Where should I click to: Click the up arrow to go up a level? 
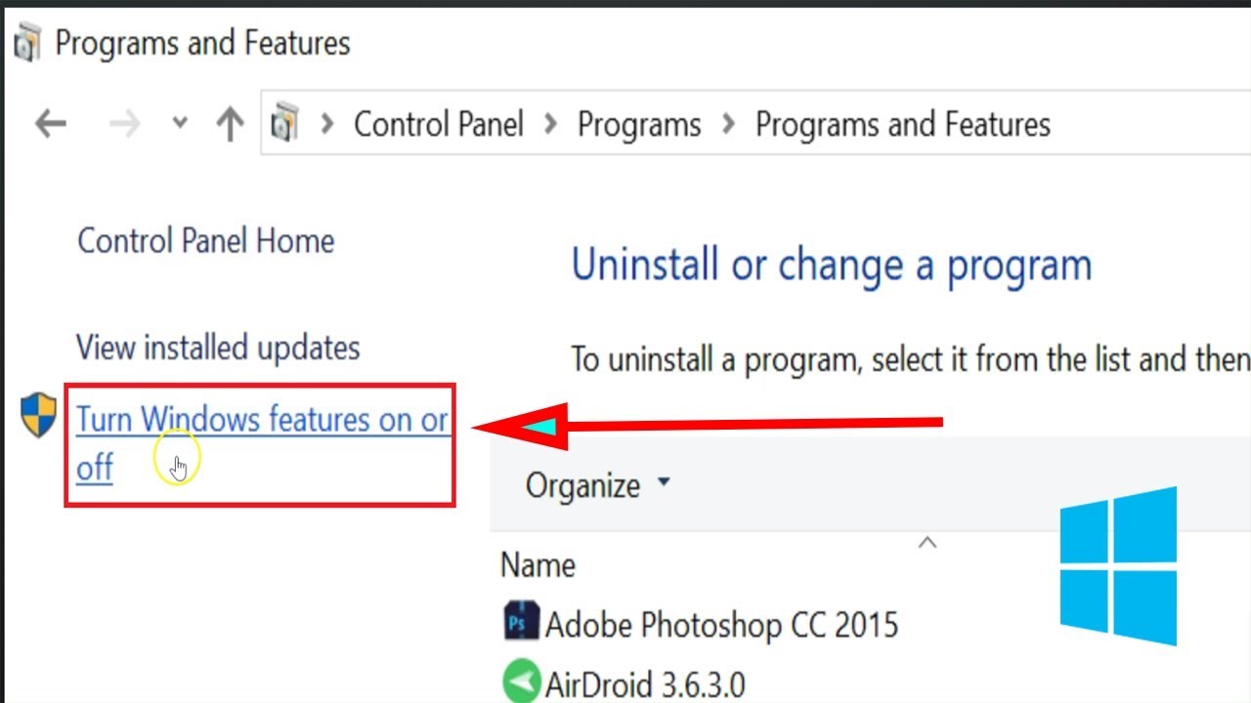tap(228, 123)
